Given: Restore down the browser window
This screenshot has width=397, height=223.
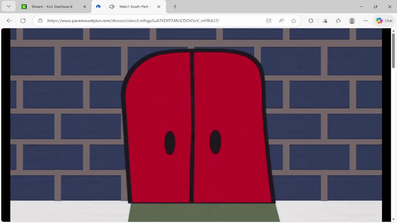Looking at the screenshot, I should coord(376,7).
